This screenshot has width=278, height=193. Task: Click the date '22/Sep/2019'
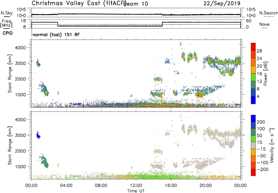(x=222, y=3)
